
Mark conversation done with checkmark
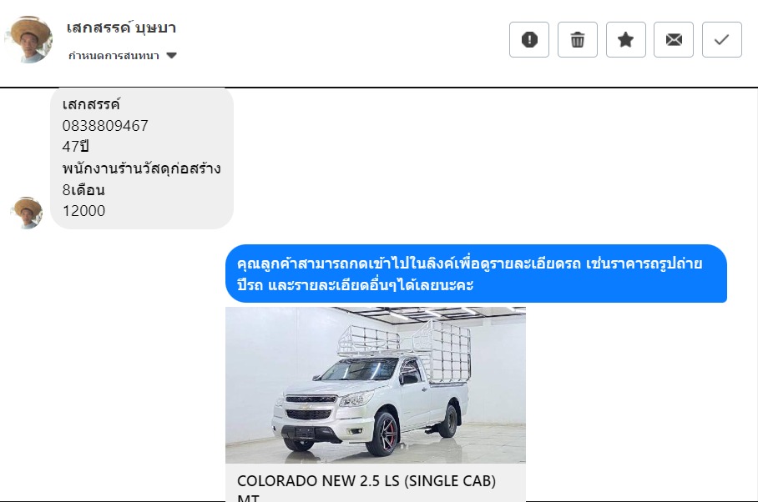click(x=722, y=39)
